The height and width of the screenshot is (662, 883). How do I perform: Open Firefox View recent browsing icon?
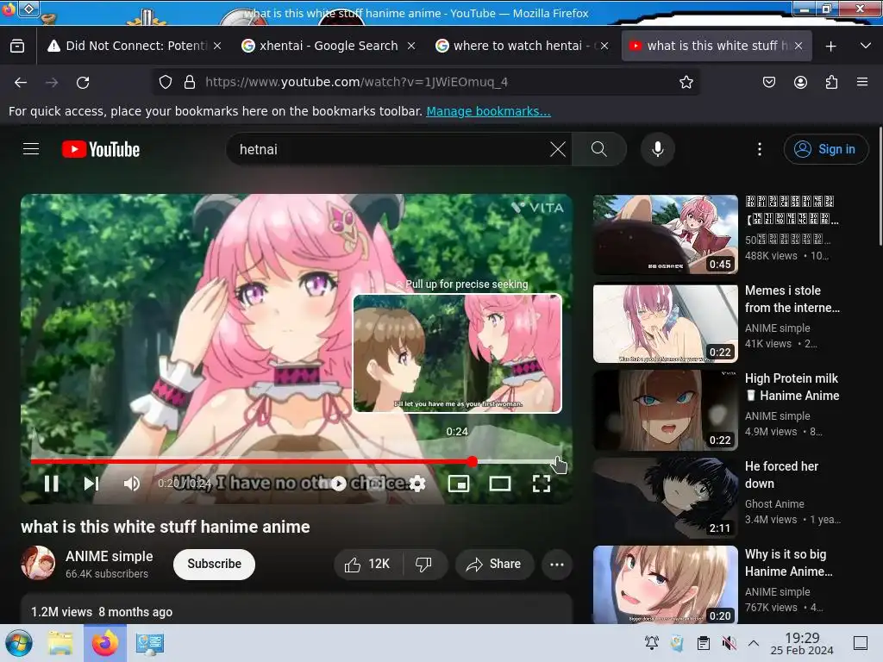pos(17,46)
